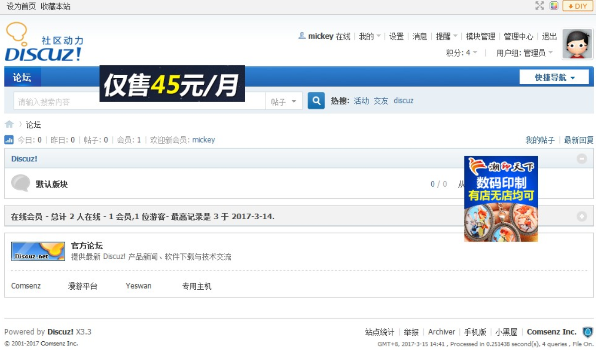Click the mickey username in header

(321, 36)
